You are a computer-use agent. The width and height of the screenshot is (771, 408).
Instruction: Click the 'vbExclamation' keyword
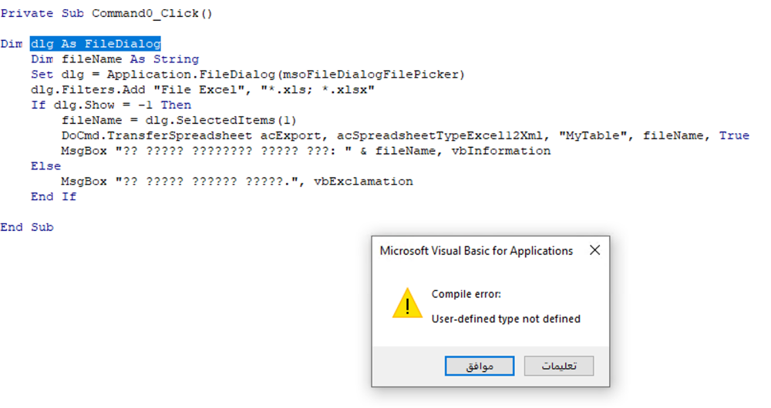363,181
